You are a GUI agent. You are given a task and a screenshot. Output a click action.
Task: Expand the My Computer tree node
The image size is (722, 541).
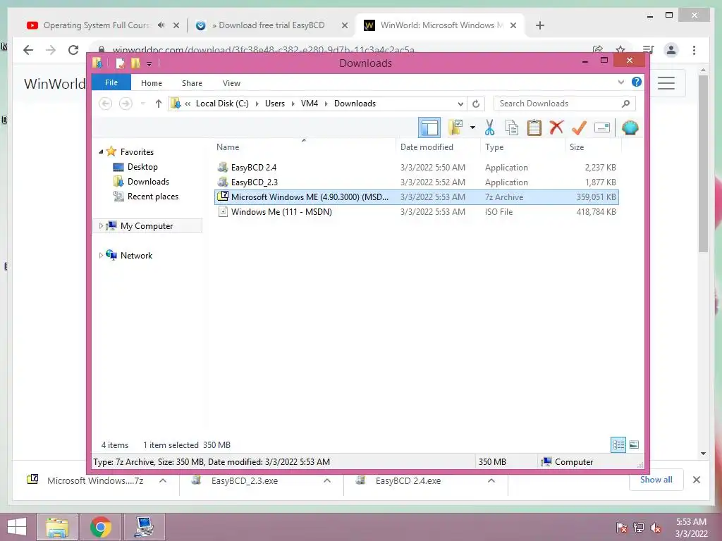tap(101, 226)
